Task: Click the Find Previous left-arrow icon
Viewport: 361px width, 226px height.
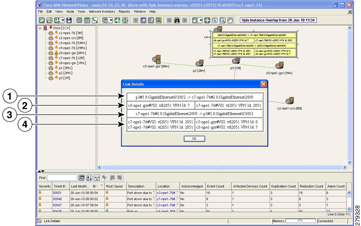Action: click(169, 20)
